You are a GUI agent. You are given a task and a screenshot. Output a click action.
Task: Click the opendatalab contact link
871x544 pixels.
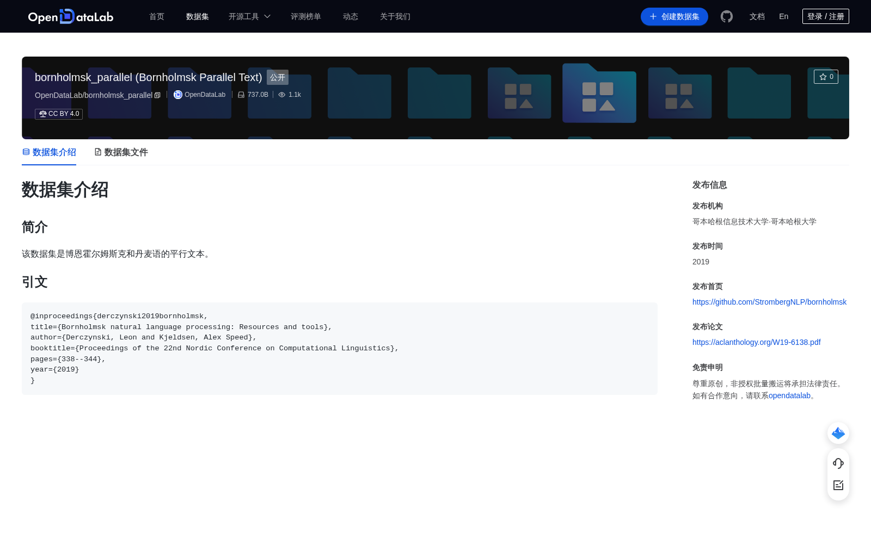pos(789,395)
